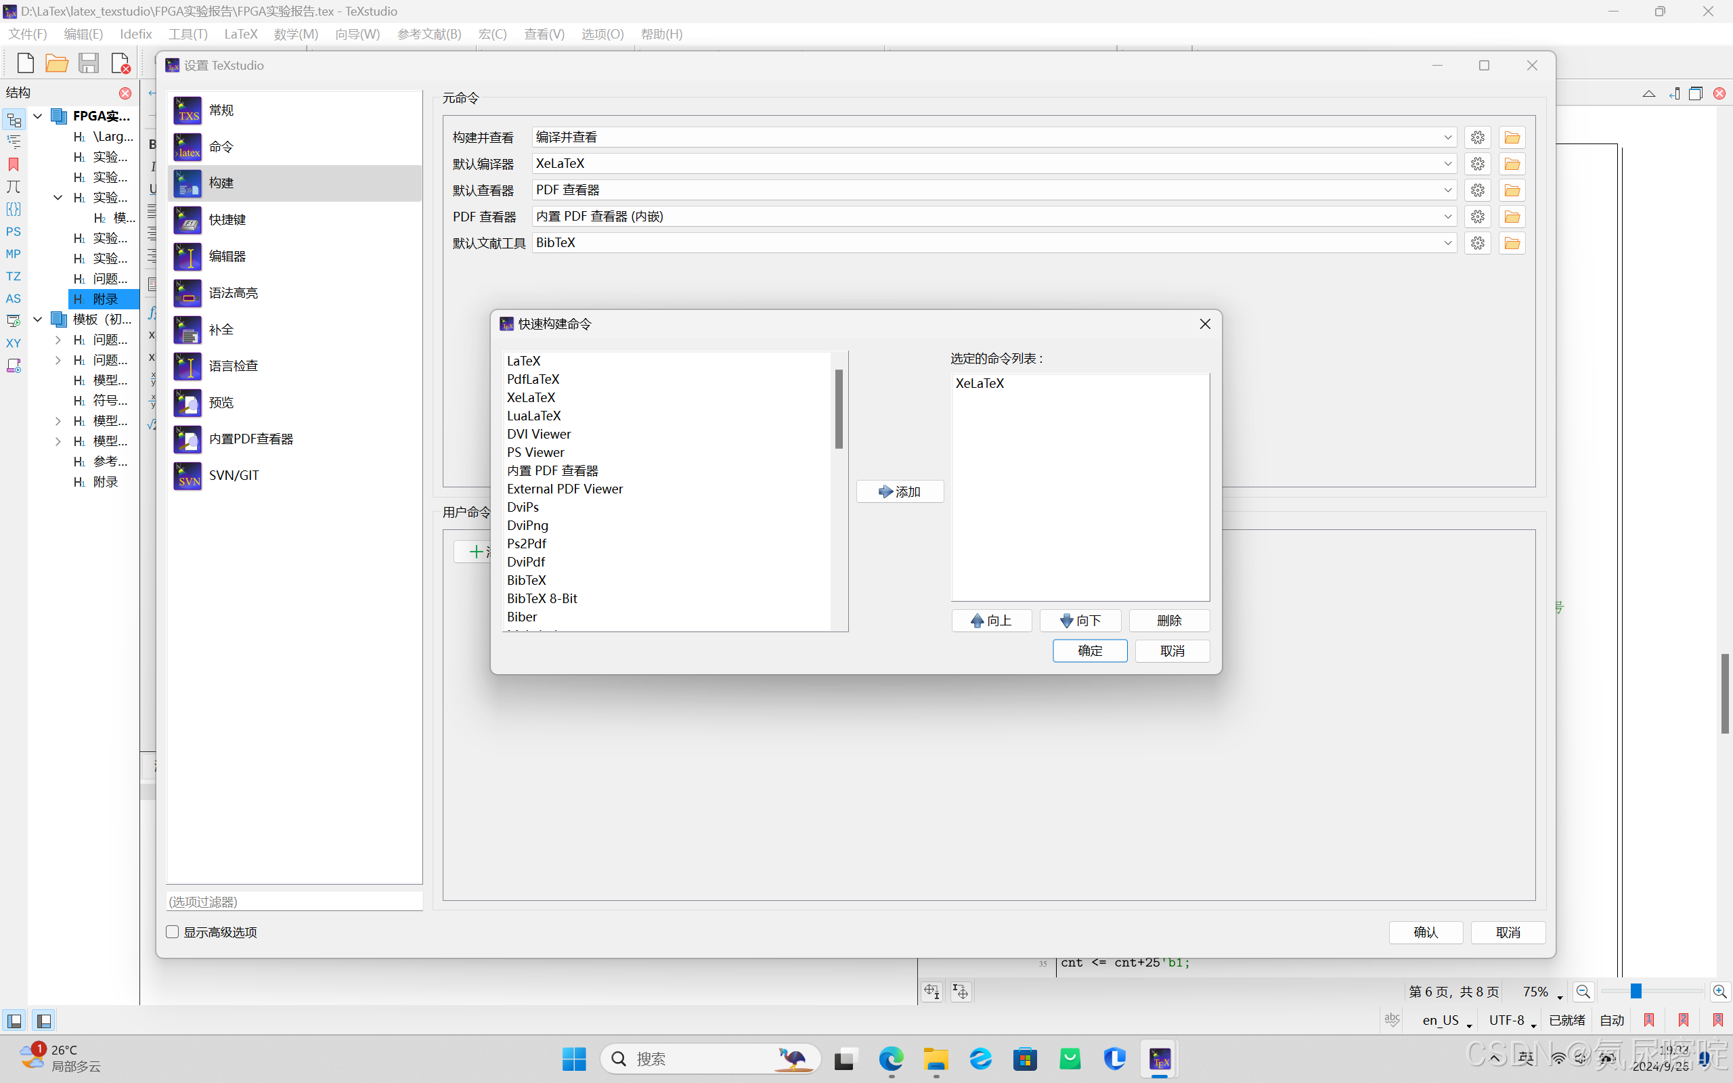1733x1083 pixels.
Task: Open the PDF 查看器 dropdown
Action: tap(1447, 217)
